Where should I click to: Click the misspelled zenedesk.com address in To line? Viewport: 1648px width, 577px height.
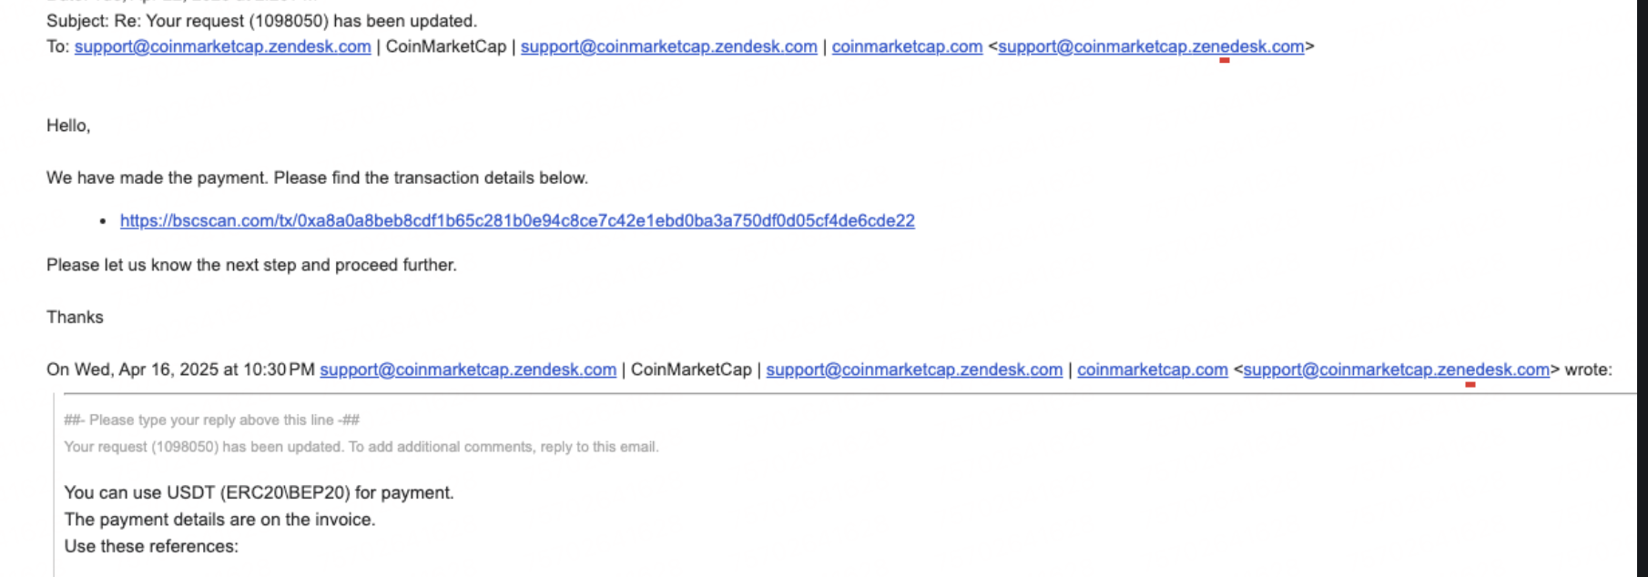point(1151,46)
